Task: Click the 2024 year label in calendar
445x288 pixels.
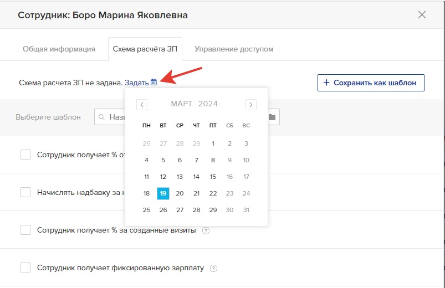Action: pos(208,104)
